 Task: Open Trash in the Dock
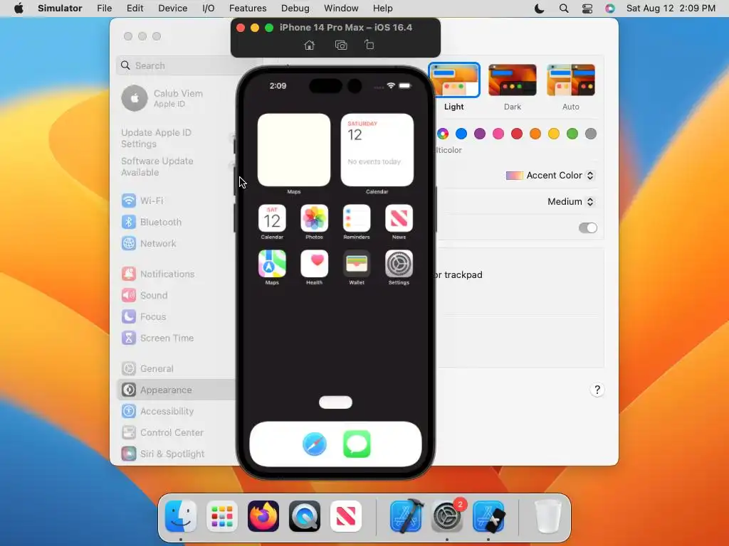[x=548, y=516]
